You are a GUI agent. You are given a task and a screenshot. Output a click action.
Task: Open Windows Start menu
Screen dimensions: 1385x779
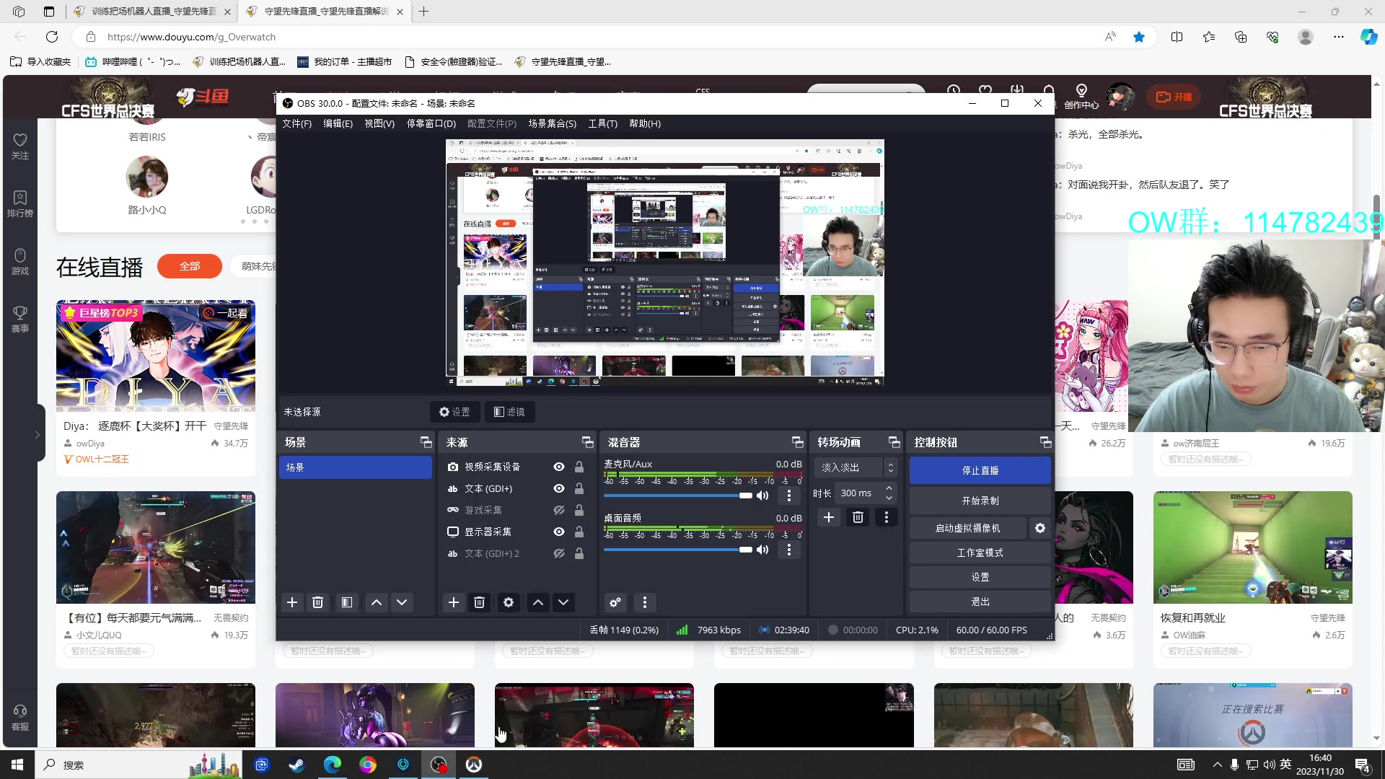pos(17,765)
